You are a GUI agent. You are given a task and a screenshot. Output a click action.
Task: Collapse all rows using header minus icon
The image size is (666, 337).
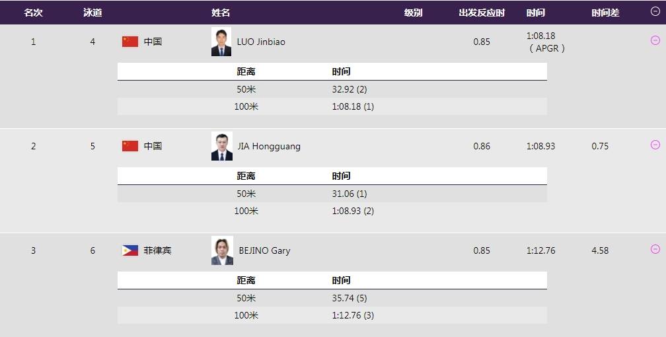(x=655, y=11)
